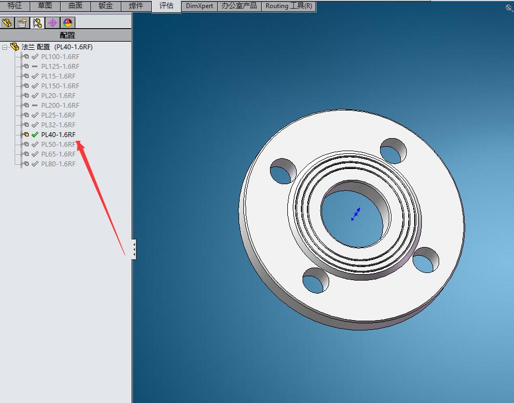Click the dash status mark beside PL125-1.6RF
This screenshot has height=403, width=514.
click(x=35, y=67)
